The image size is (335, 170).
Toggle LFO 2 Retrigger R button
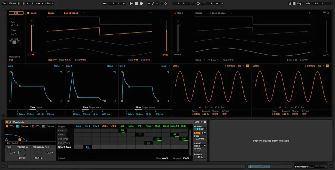pos(327,66)
